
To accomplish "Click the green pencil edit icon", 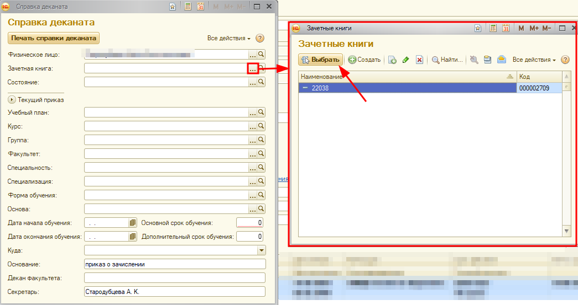I will 406,60.
